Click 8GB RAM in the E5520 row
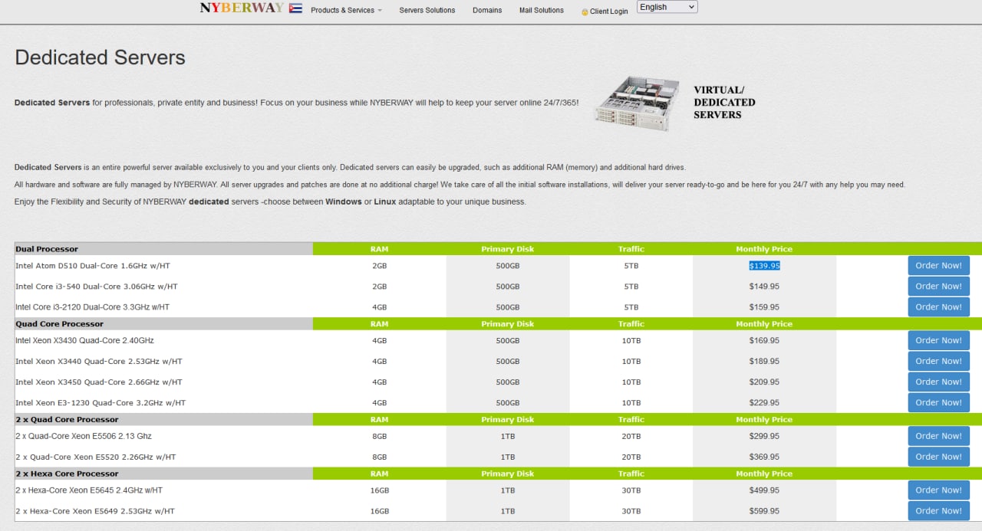Image resolution: width=982 pixels, height=531 pixels. click(380, 457)
